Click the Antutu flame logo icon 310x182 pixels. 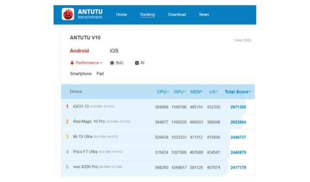(68, 14)
